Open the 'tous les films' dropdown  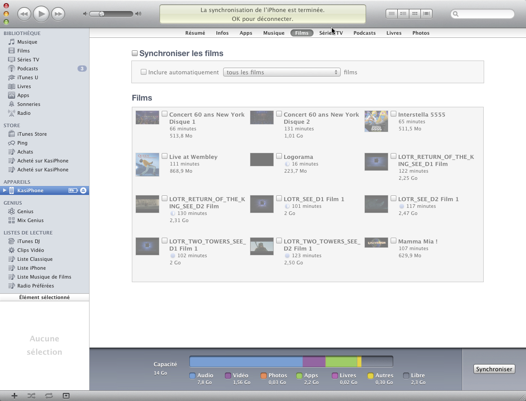click(x=282, y=72)
